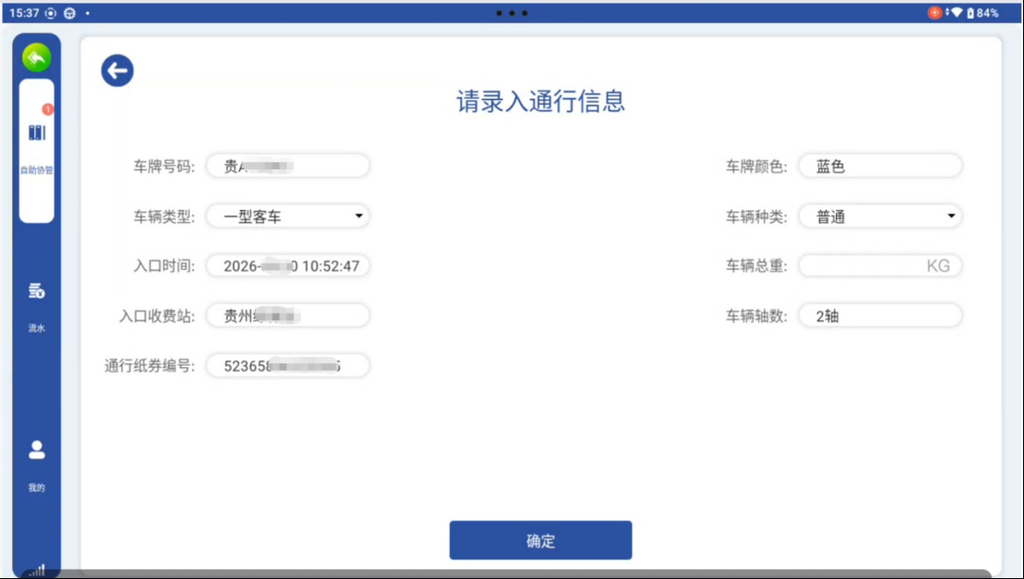Check the signal strength icon in the sidebar
The image size is (1024, 579).
click(37, 570)
